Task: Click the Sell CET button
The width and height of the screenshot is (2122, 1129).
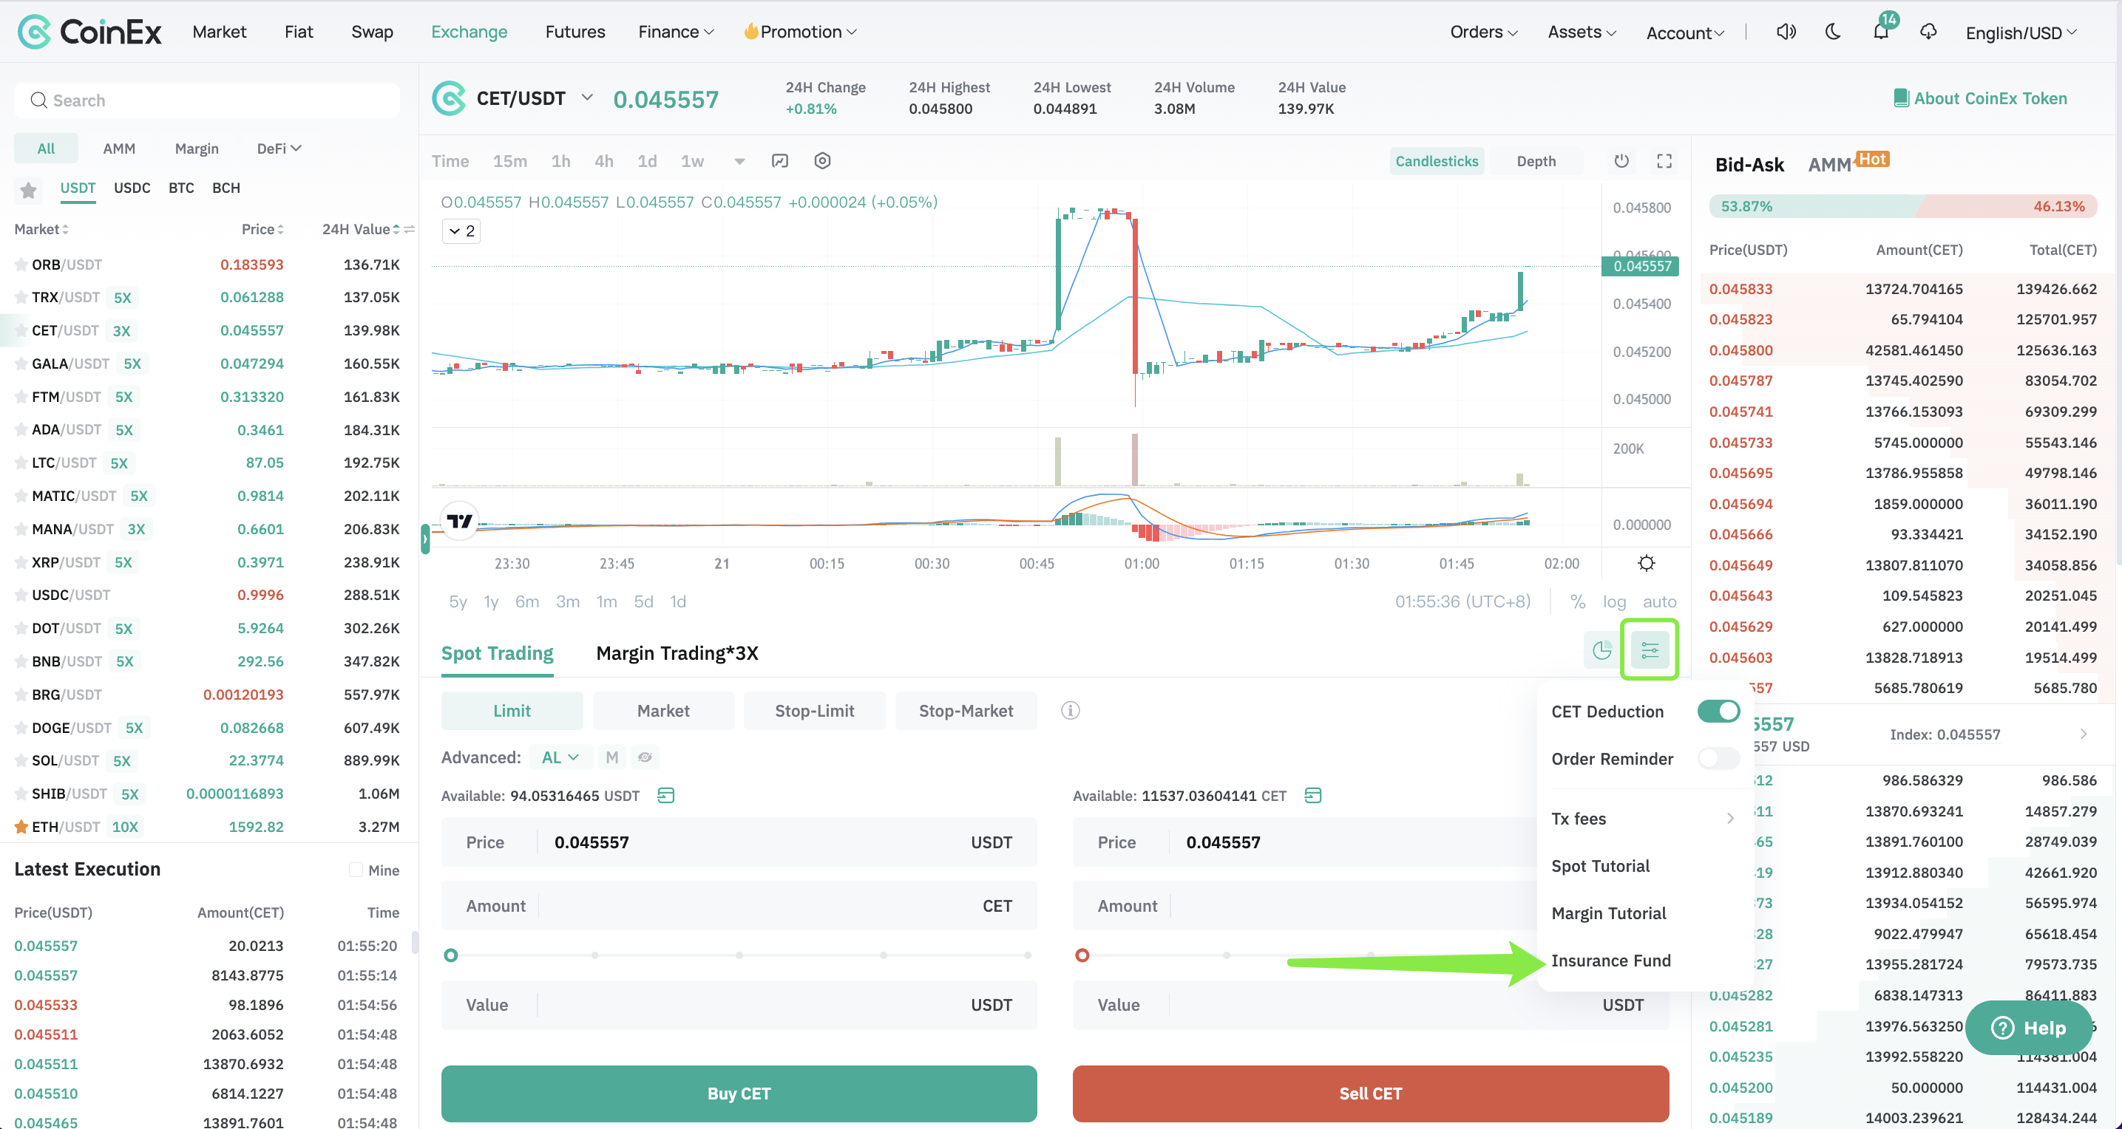Action: coord(1371,1094)
